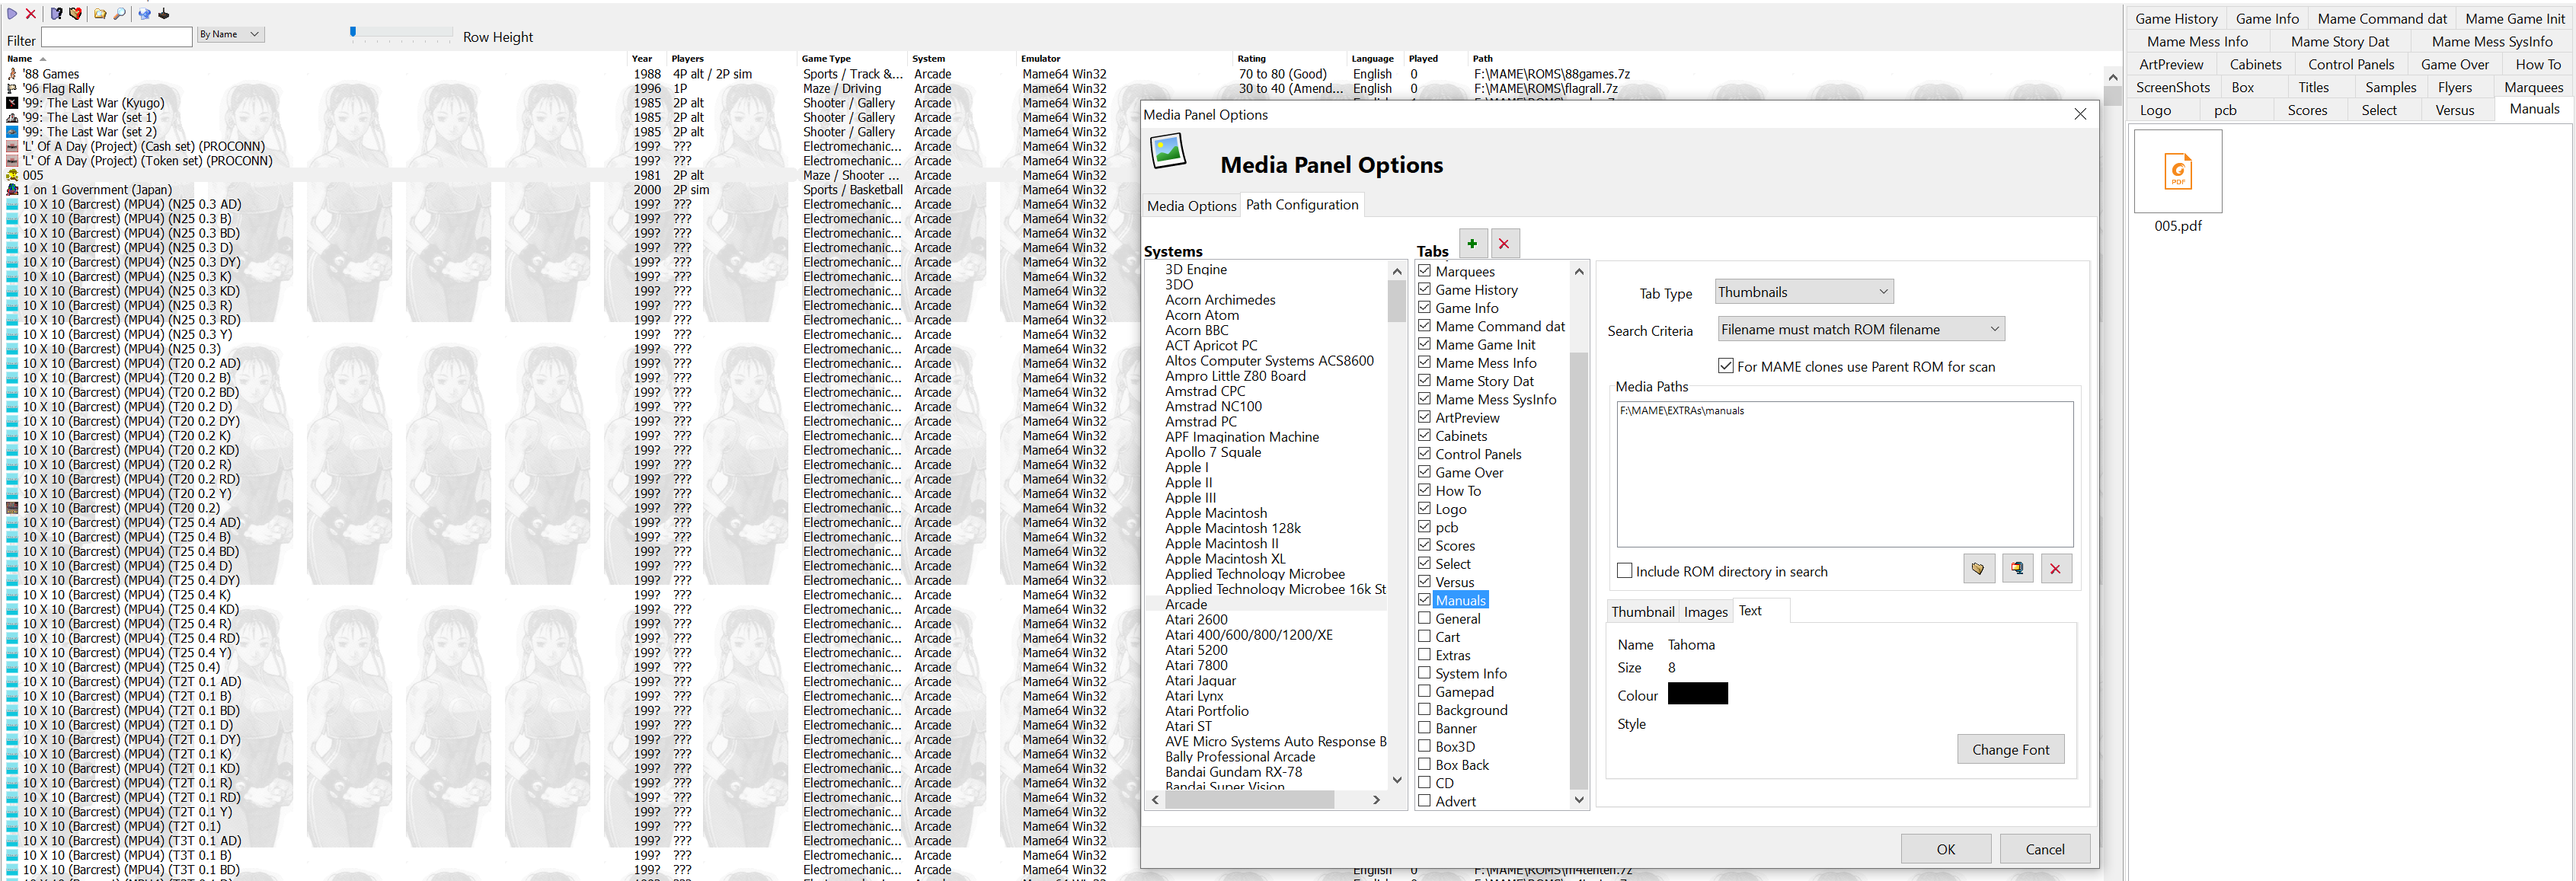Enable the System Info tab checkbox
Image resolution: width=2576 pixels, height=881 pixels.
[1424, 672]
